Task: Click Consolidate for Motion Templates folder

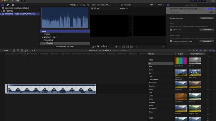Action: click(207, 41)
